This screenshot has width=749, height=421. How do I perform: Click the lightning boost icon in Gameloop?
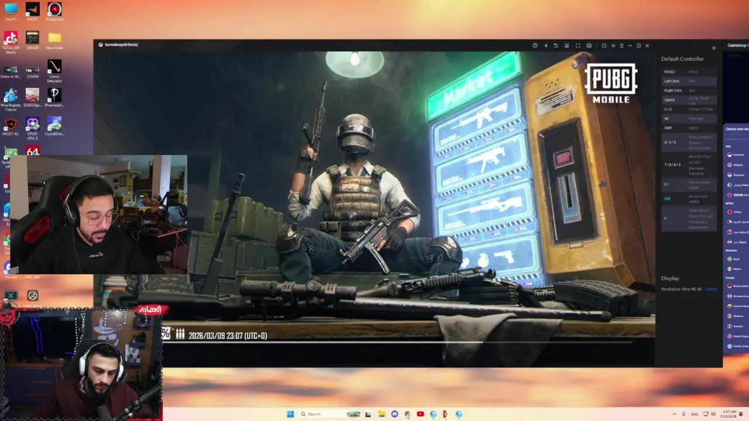pyautogui.click(x=545, y=46)
